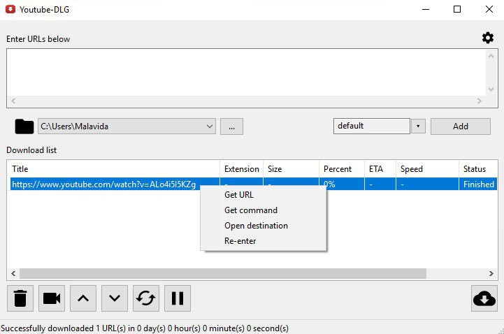The width and height of the screenshot is (504, 334).
Task: Pause the download with pause icon
Action: point(178,298)
